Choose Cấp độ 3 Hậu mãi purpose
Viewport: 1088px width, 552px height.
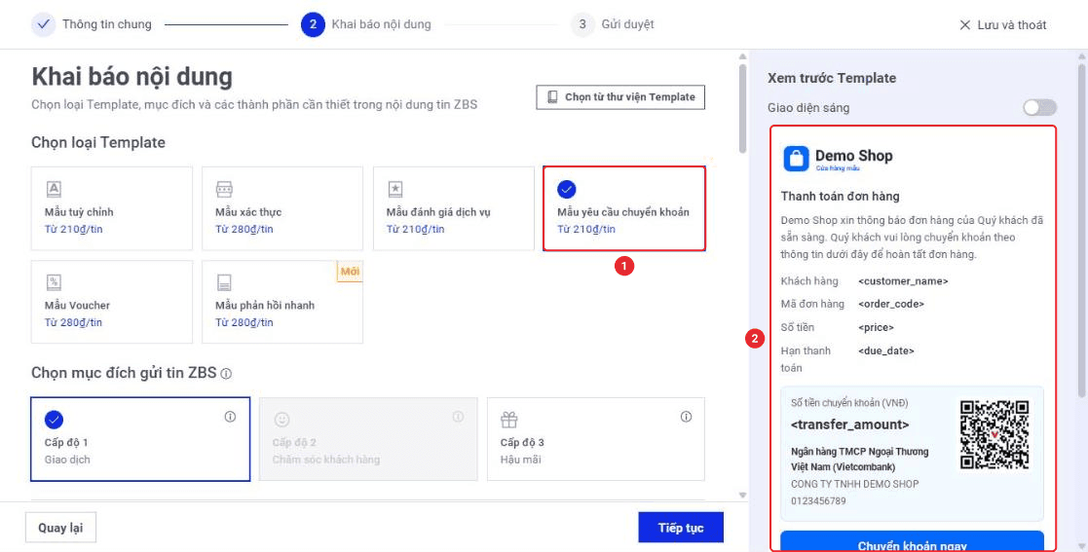[x=596, y=439]
